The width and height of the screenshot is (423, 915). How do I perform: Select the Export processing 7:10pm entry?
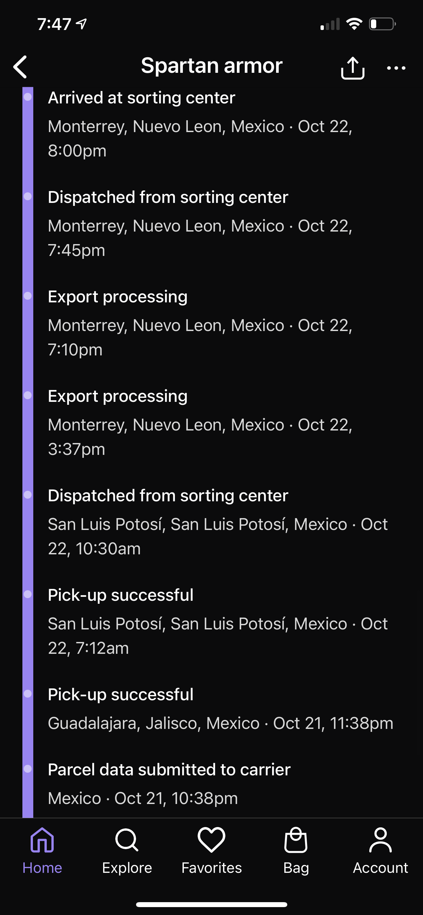(x=118, y=297)
